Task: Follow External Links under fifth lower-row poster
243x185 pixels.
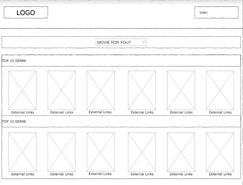Action: (181, 174)
